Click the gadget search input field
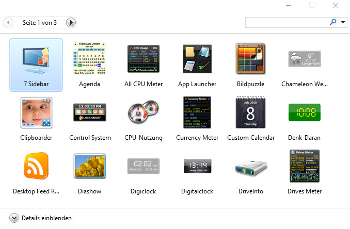Viewport: 350px width, 229px height. [287, 22]
